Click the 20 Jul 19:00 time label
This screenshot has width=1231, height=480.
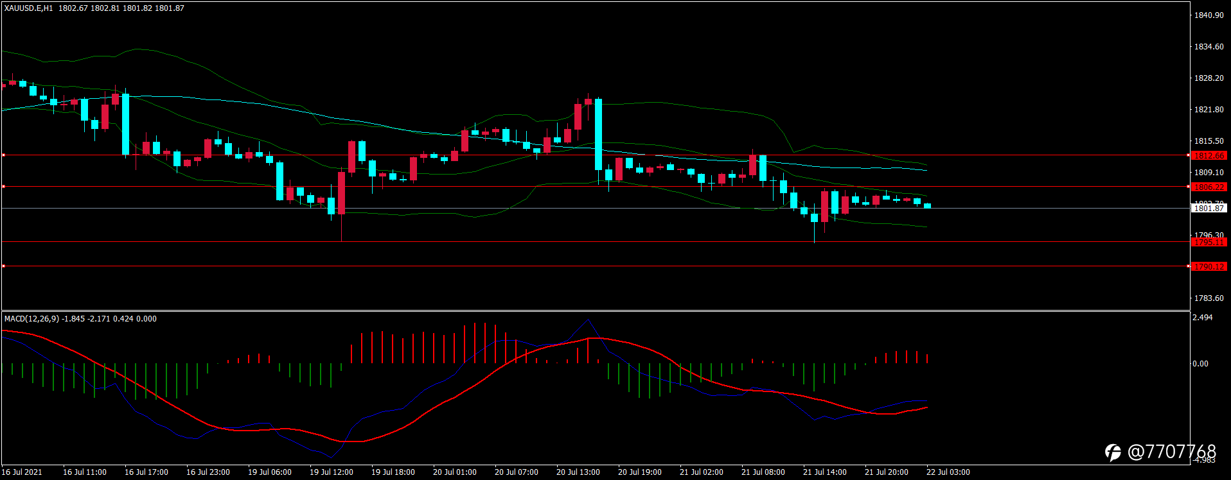tap(640, 472)
